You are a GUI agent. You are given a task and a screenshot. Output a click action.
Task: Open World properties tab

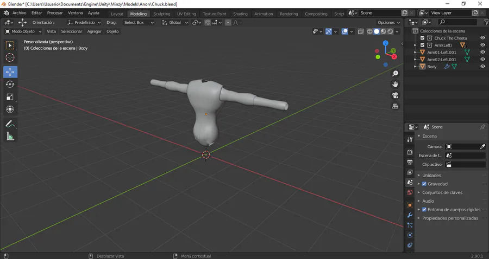410,192
